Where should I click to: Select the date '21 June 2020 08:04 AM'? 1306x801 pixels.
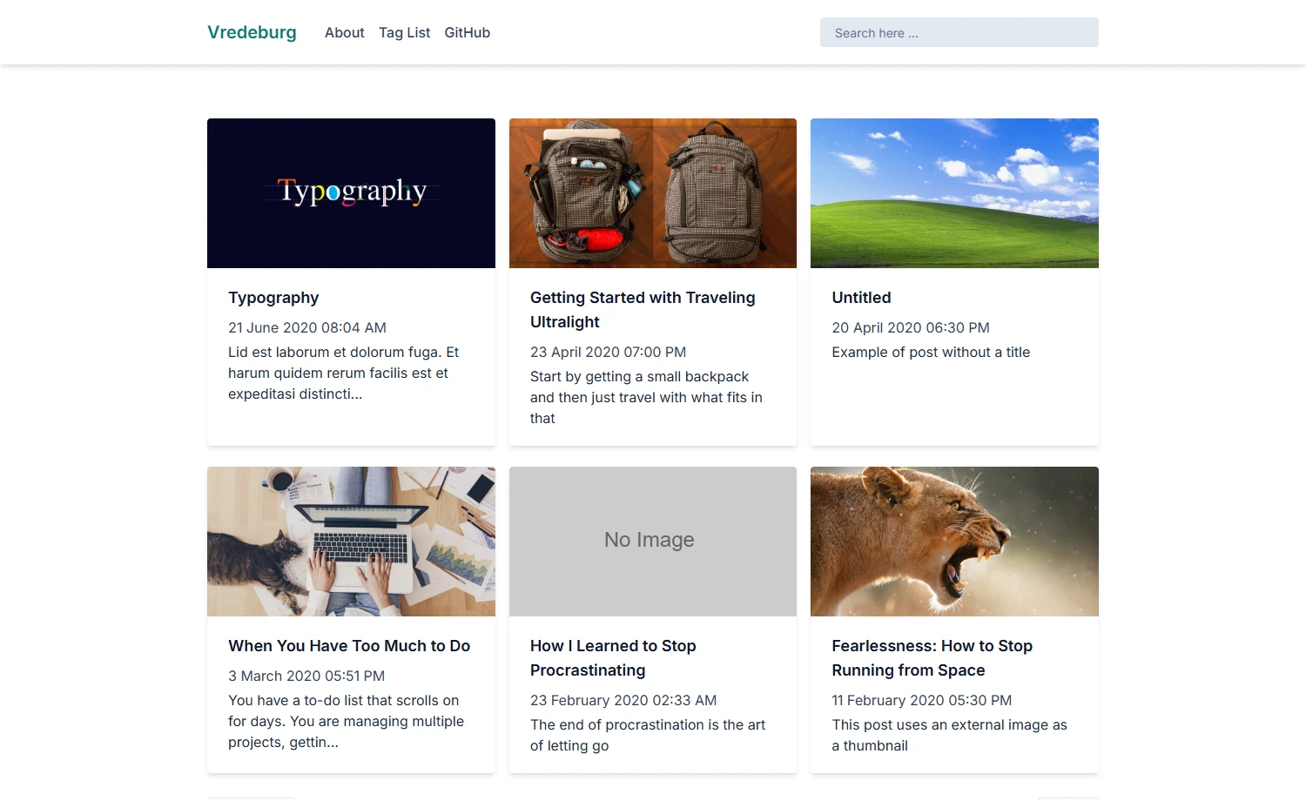(307, 327)
